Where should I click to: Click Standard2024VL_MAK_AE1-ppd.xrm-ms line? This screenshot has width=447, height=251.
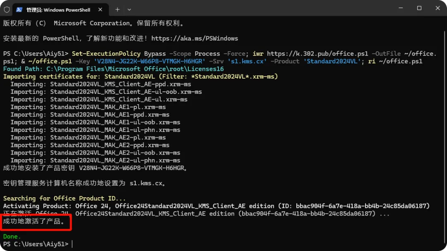coord(90,115)
